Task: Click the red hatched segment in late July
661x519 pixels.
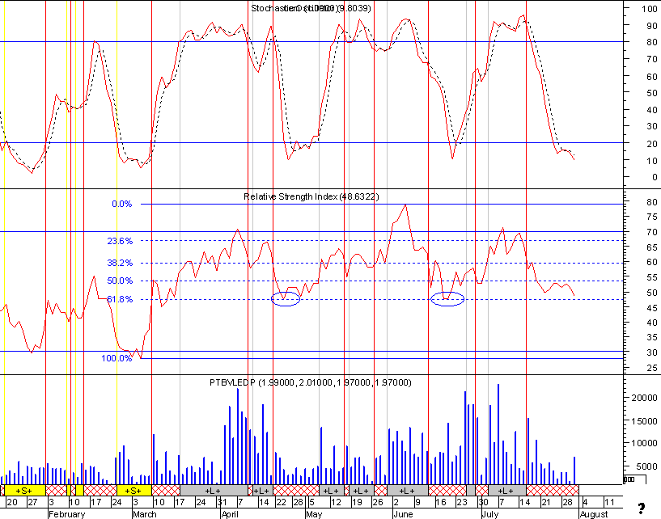Action: point(553,491)
